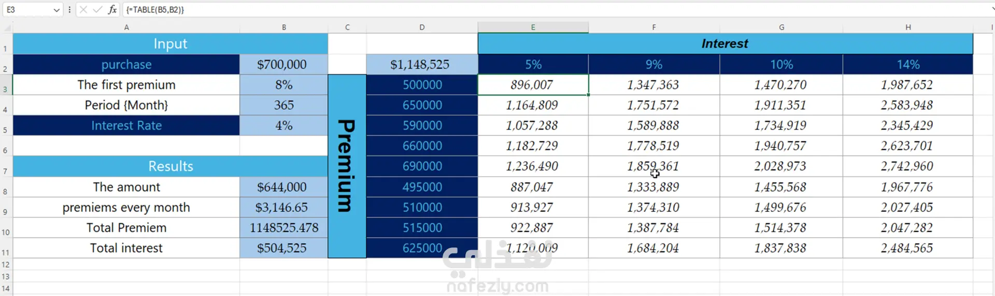Click the formula bar showing {=TABLE(B5,B2)}
The width and height of the screenshot is (995, 296).
click(555, 10)
